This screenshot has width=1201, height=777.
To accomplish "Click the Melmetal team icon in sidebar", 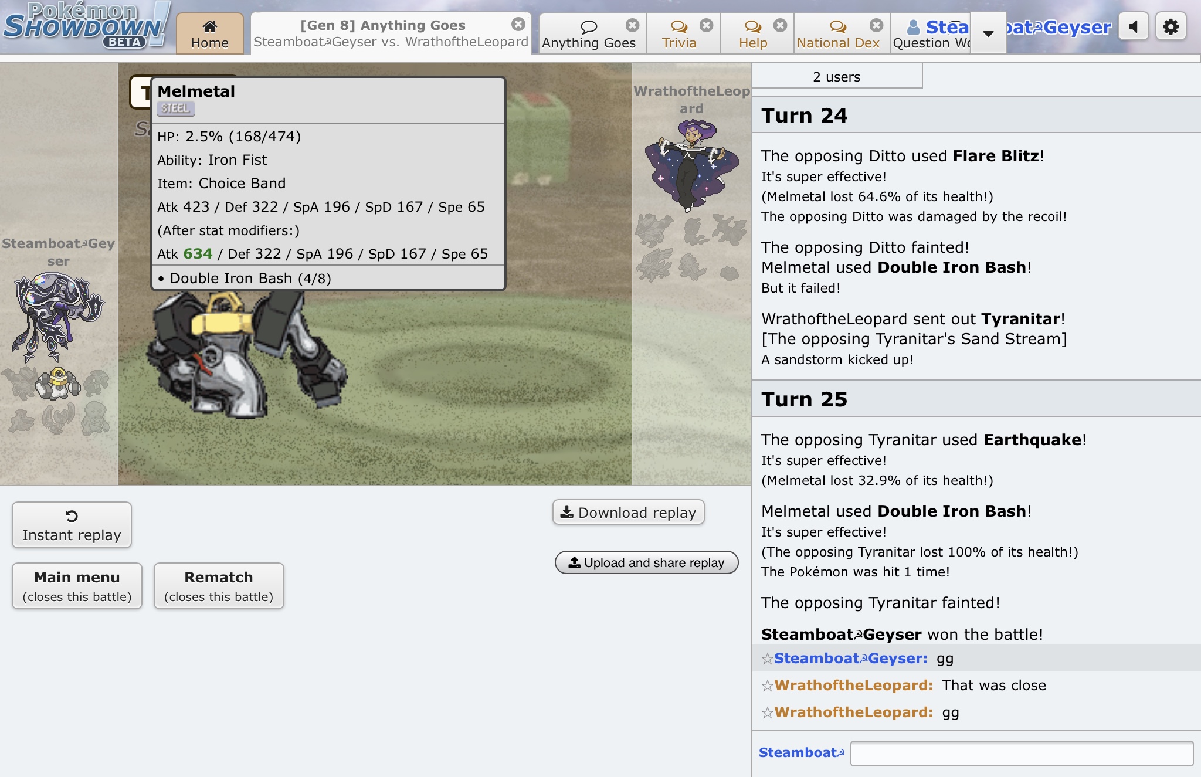I will [x=57, y=384].
